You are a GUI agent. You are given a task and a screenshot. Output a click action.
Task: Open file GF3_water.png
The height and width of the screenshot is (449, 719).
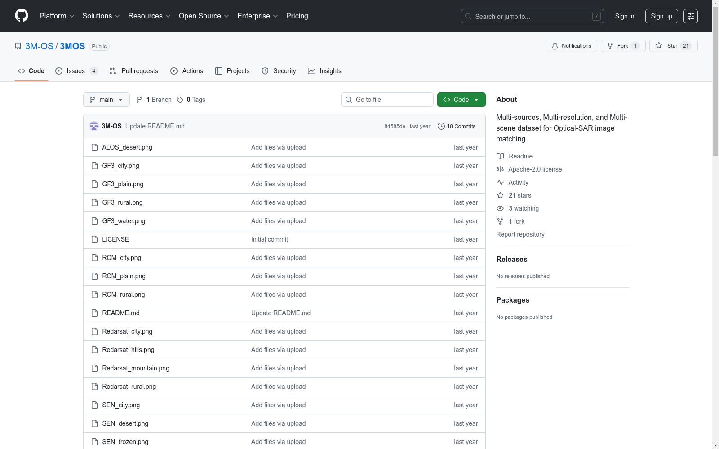point(124,221)
